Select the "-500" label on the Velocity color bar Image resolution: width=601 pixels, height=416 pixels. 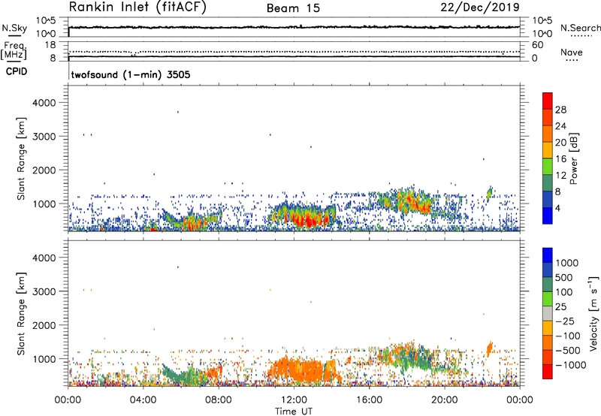(567, 351)
